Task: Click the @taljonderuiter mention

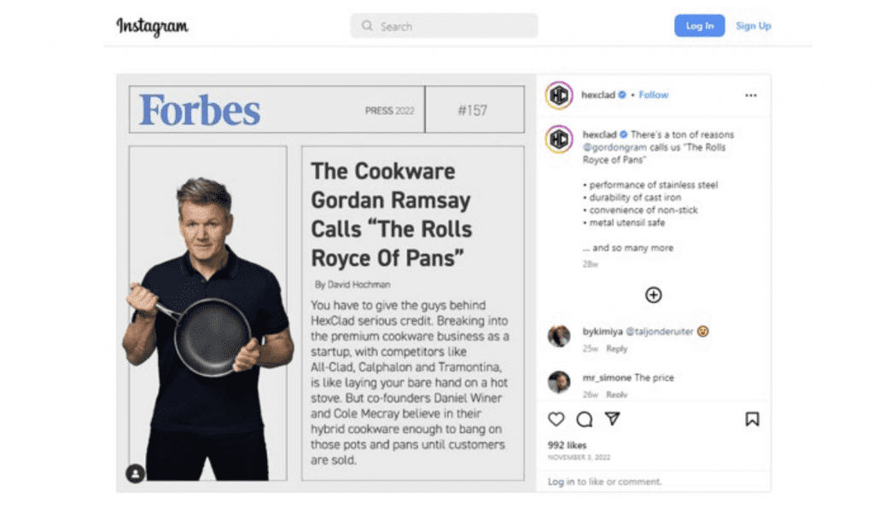Action: [660, 332]
